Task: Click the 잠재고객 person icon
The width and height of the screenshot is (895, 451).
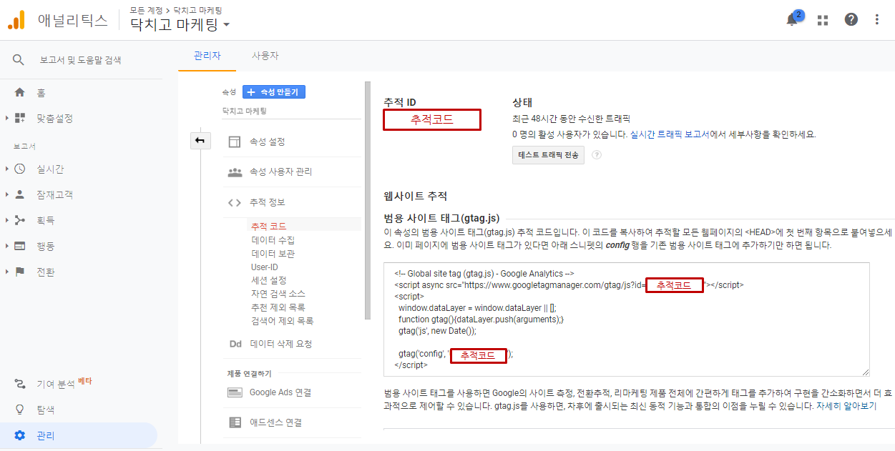Action: (x=19, y=194)
